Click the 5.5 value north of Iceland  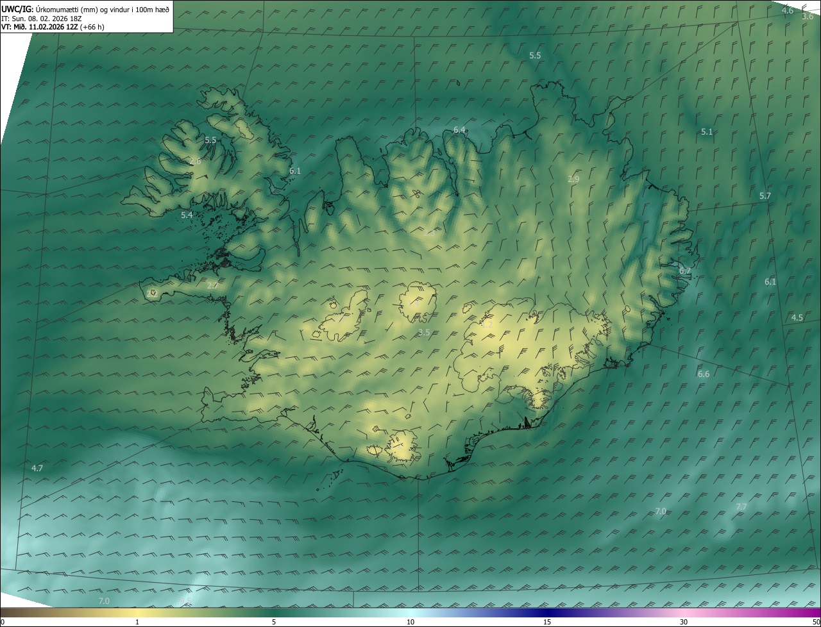(x=535, y=56)
